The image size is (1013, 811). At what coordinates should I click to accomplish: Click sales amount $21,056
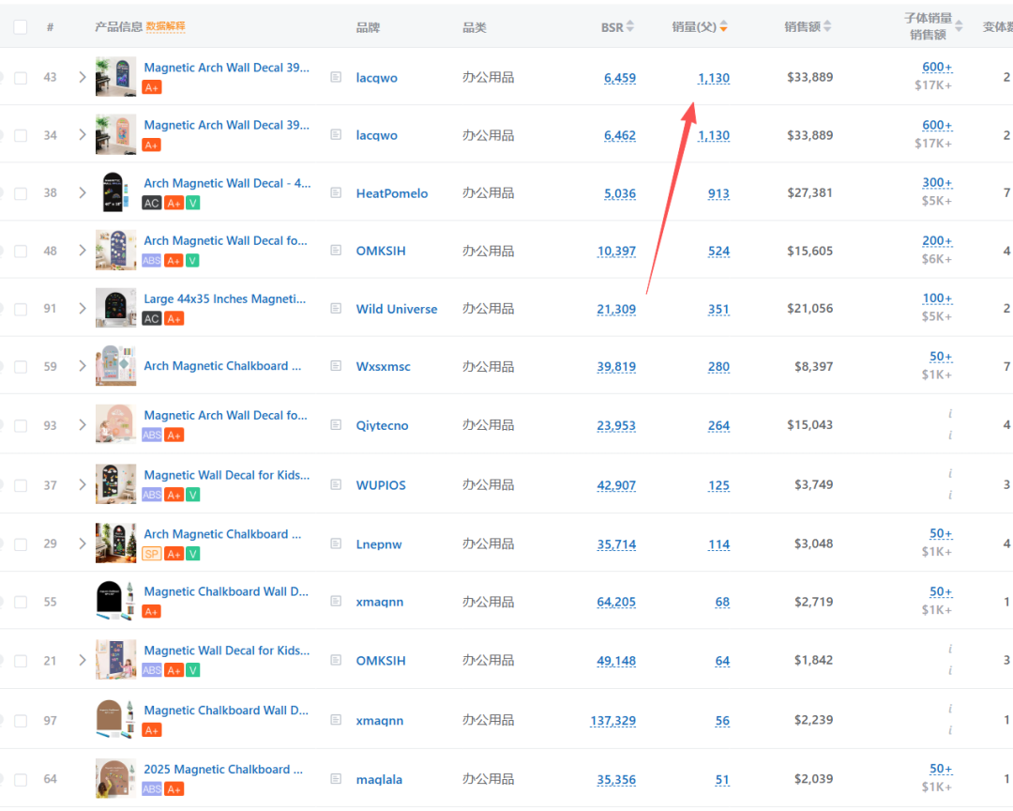point(809,309)
